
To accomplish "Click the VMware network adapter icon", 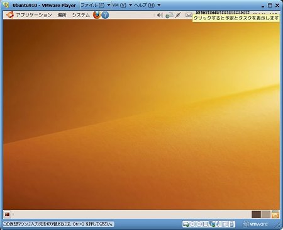I will [212, 224].
